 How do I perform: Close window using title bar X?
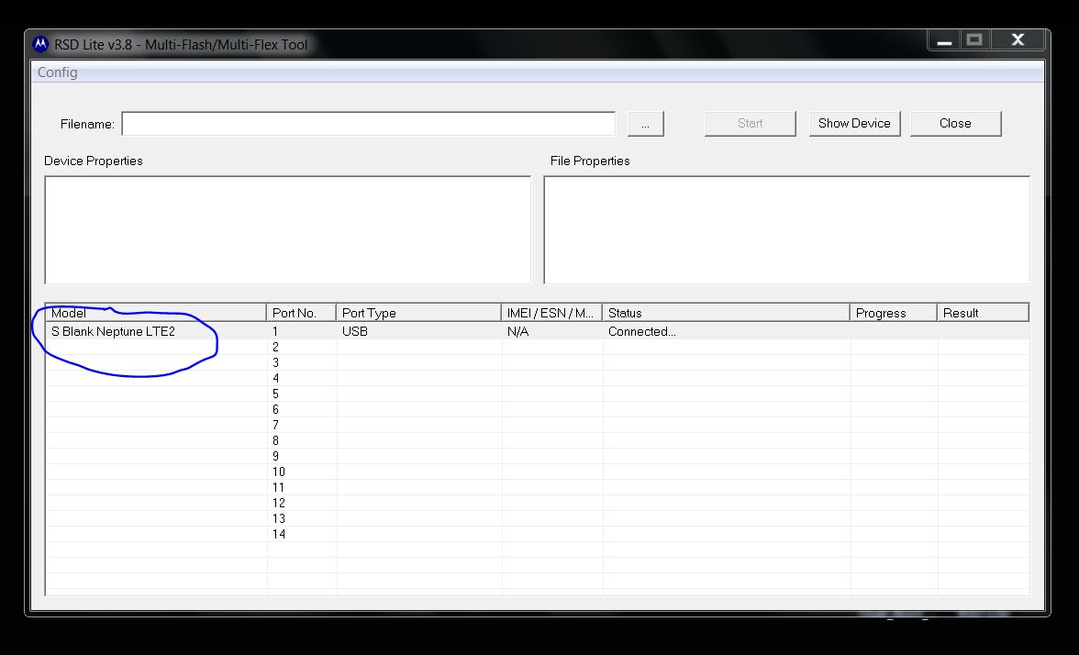point(1018,40)
